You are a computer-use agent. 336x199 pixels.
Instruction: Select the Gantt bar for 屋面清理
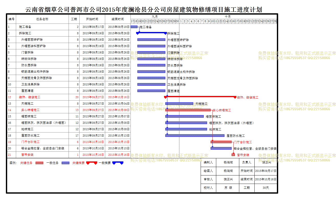151,91
